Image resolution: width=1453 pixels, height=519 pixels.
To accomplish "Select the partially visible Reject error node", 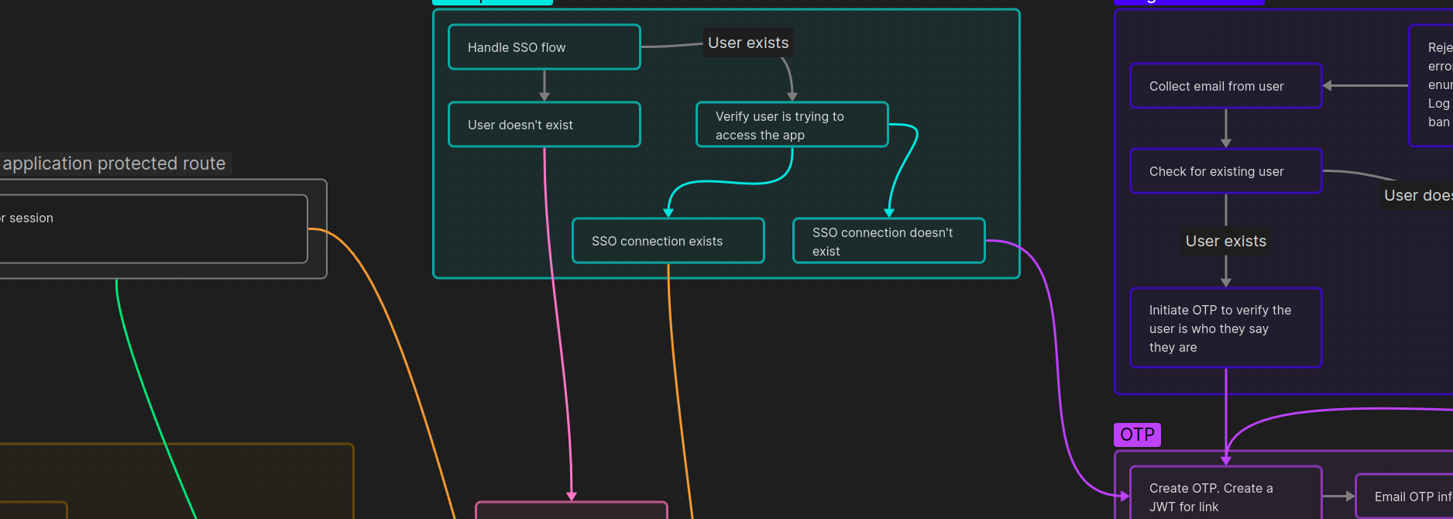I will coord(1431,85).
